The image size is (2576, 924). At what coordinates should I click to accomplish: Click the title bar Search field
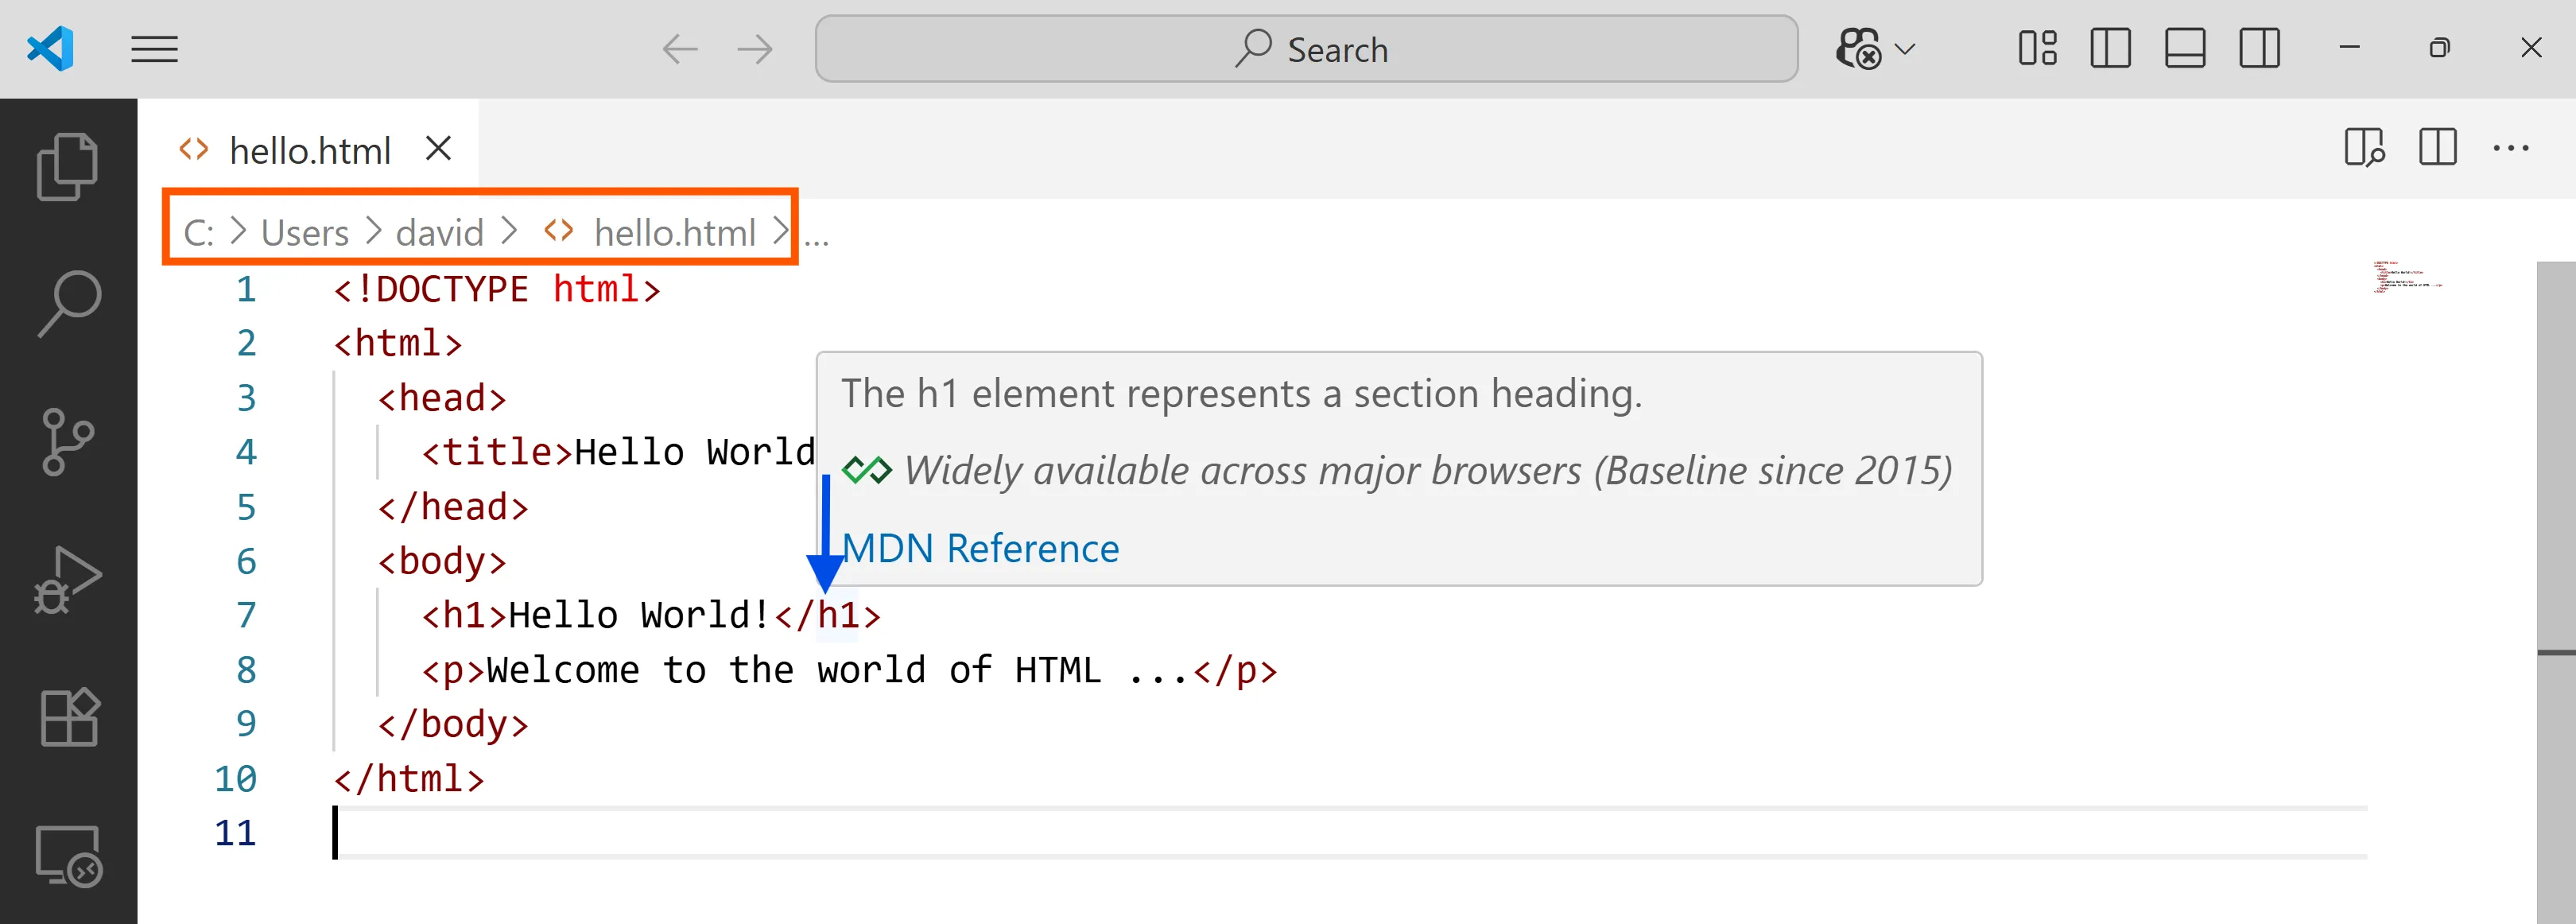point(1306,49)
